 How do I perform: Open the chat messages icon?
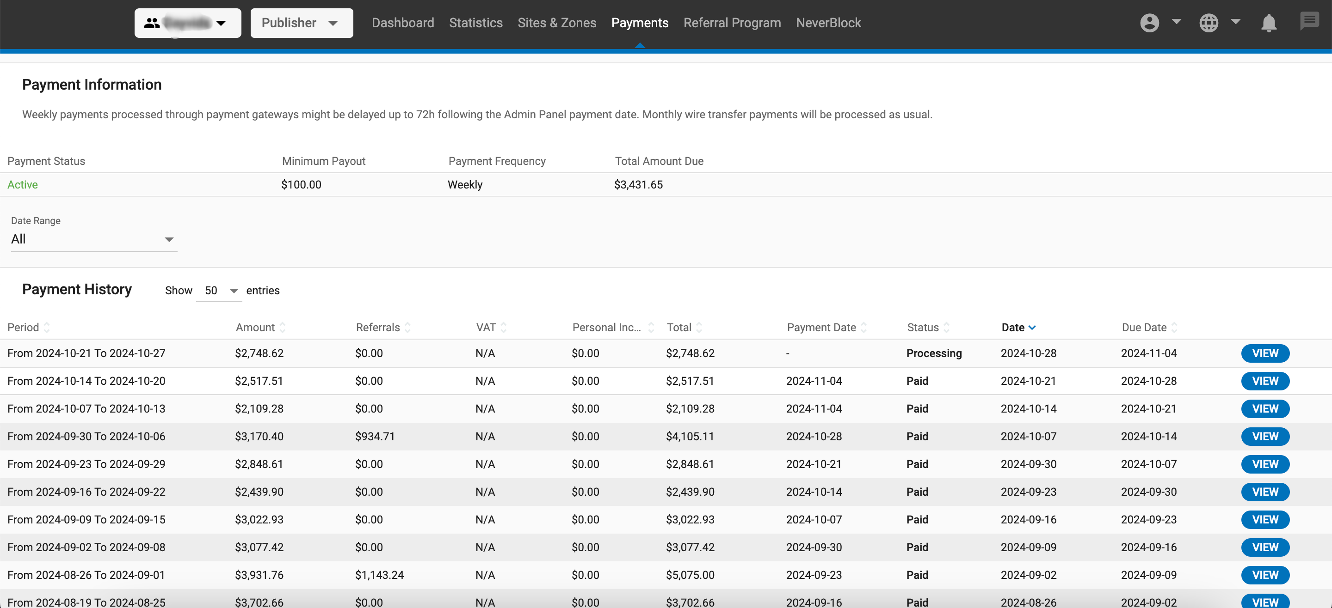pyautogui.click(x=1309, y=22)
